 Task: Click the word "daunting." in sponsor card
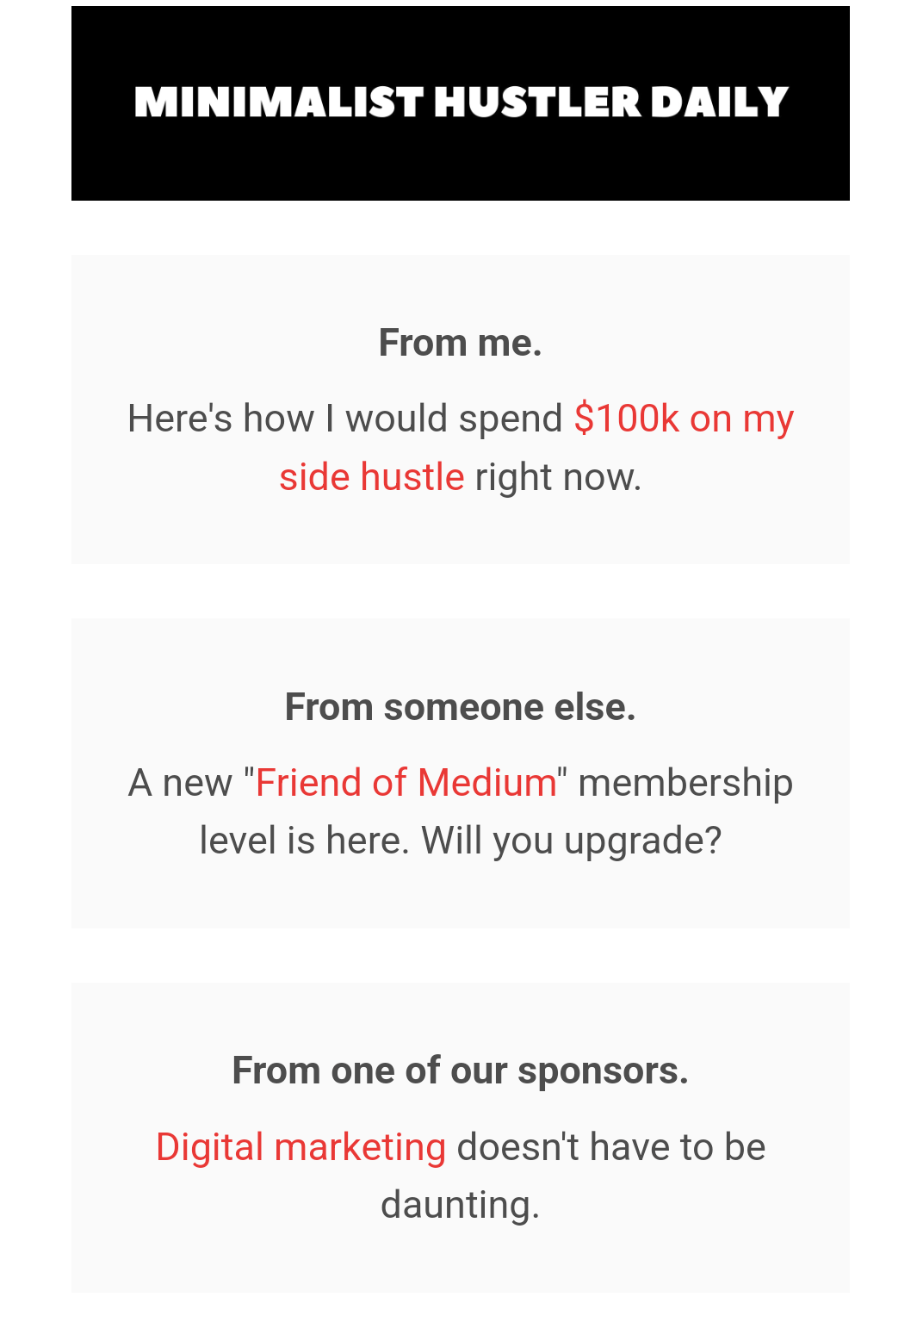pyautogui.click(x=461, y=1205)
